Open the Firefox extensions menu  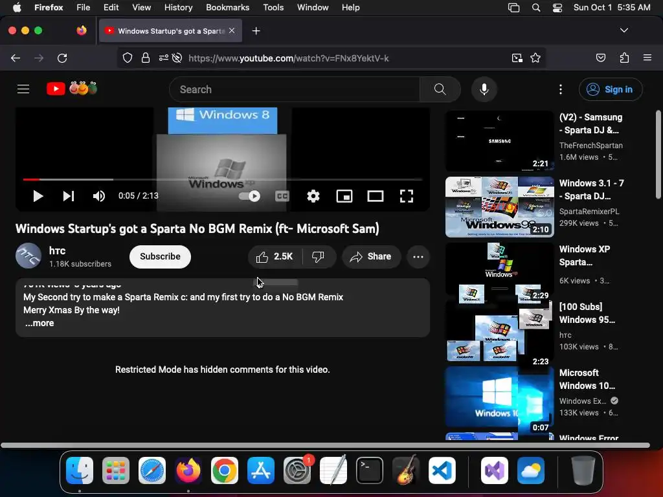point(625,58)
